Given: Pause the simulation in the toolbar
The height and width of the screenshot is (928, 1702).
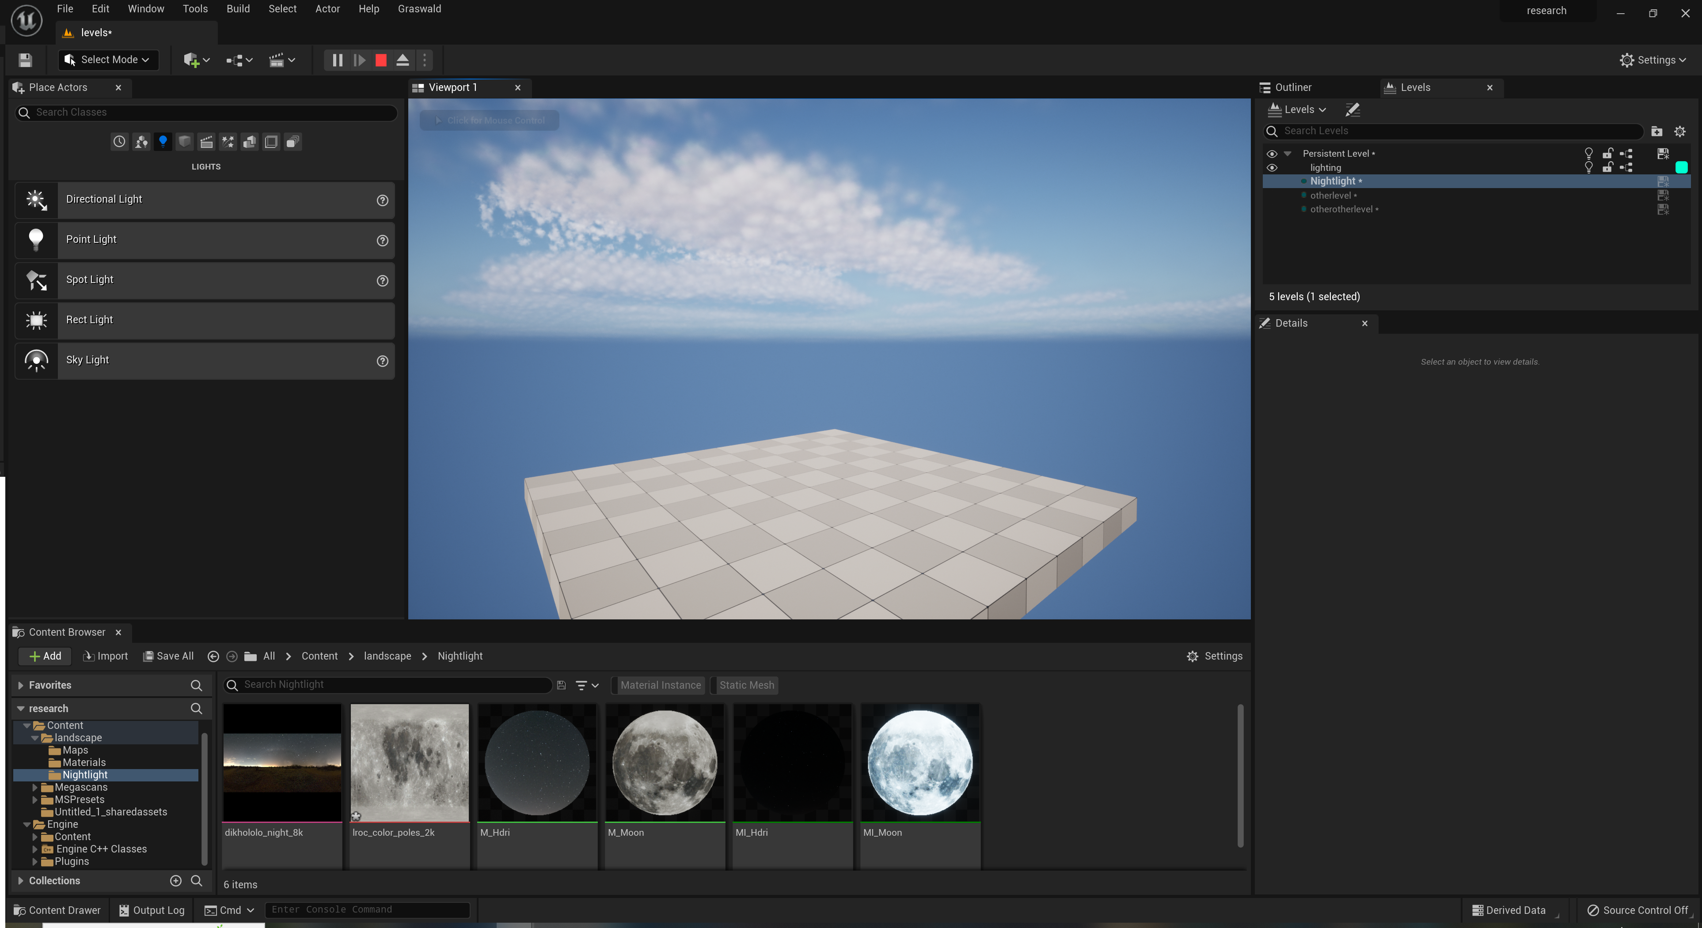Looking at the screenshot, I should click(337, 60).
